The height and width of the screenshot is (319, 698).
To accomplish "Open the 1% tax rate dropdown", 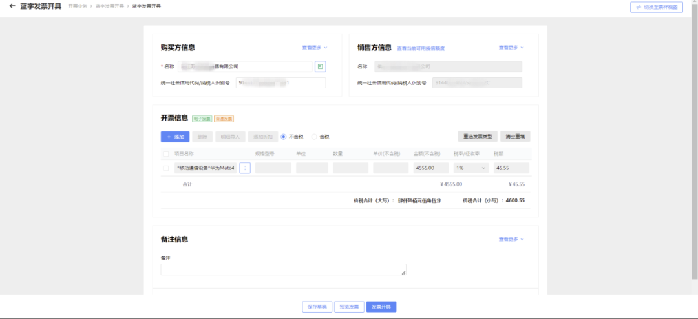I will (471, 168).
